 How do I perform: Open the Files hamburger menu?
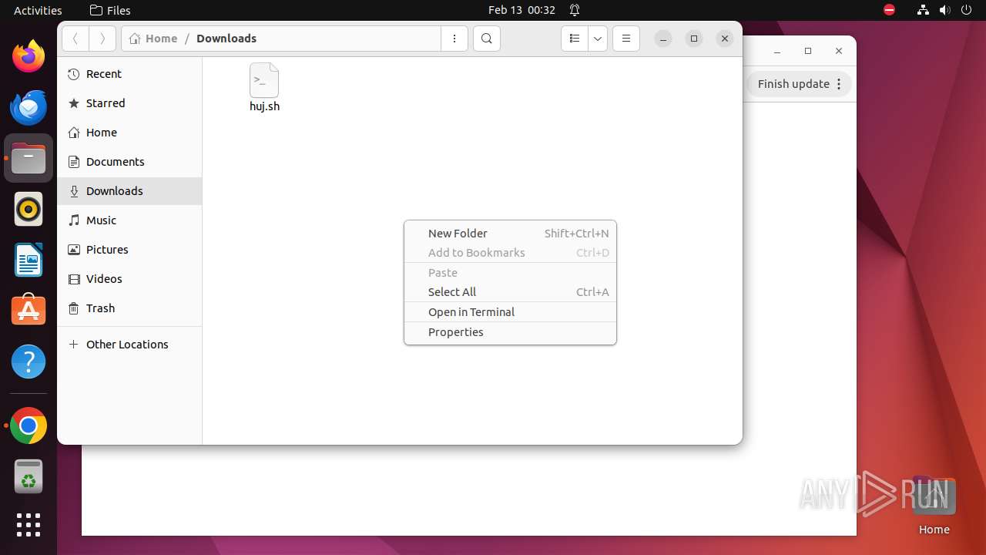pos(626,39)
